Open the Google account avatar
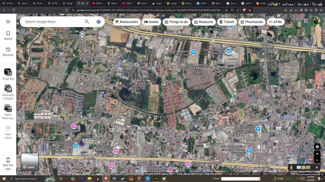The height and width of the screenshot is (182, 325). pos(317,21)
